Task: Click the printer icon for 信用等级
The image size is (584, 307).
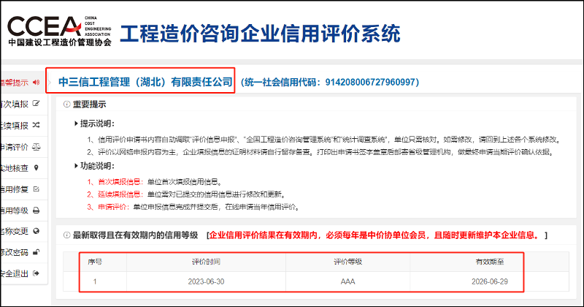Action: coord(36,211)
